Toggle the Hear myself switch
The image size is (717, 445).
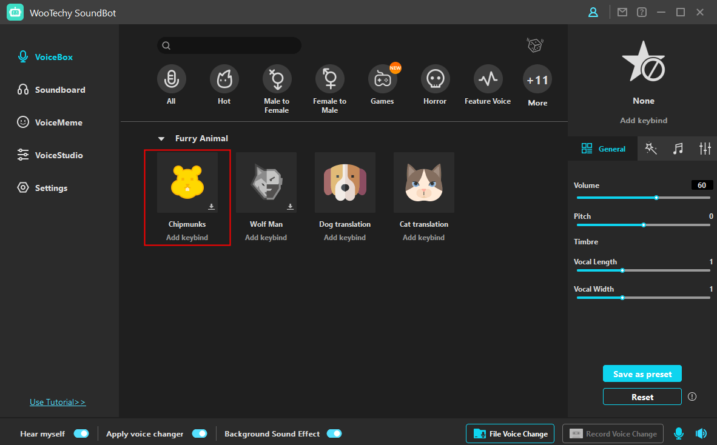click(81, 433)
